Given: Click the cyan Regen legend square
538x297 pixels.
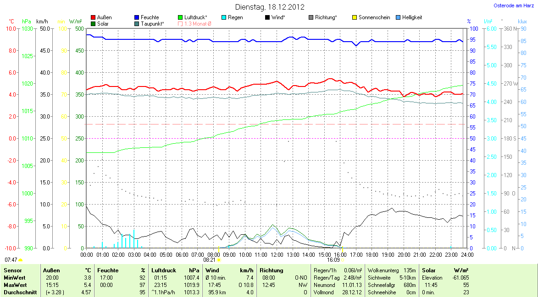Looking at the screenshot, I should click(224, 17).
